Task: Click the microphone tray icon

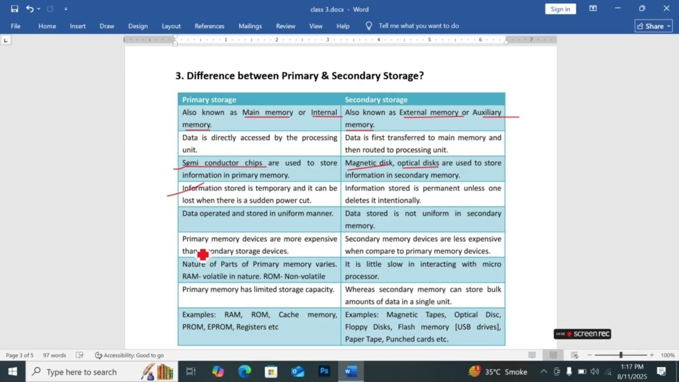Action: tap(569, 372)
